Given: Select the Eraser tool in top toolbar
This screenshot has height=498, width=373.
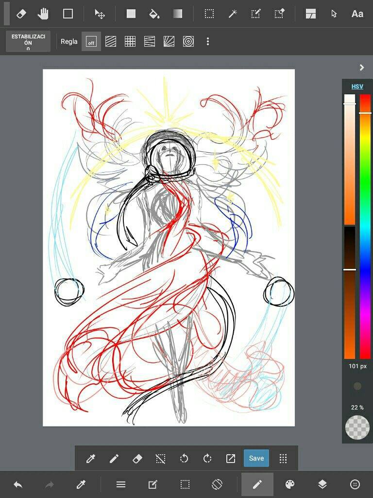Looking at the screenshot, I should (x=21, y=14).
